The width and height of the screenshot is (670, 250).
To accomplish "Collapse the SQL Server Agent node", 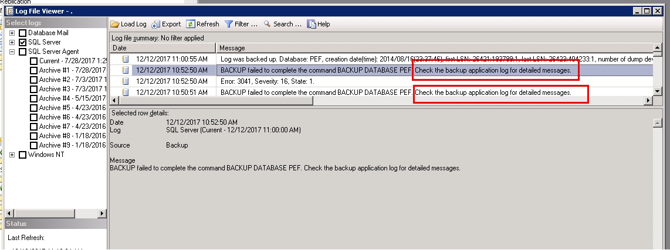I will 12,52.
